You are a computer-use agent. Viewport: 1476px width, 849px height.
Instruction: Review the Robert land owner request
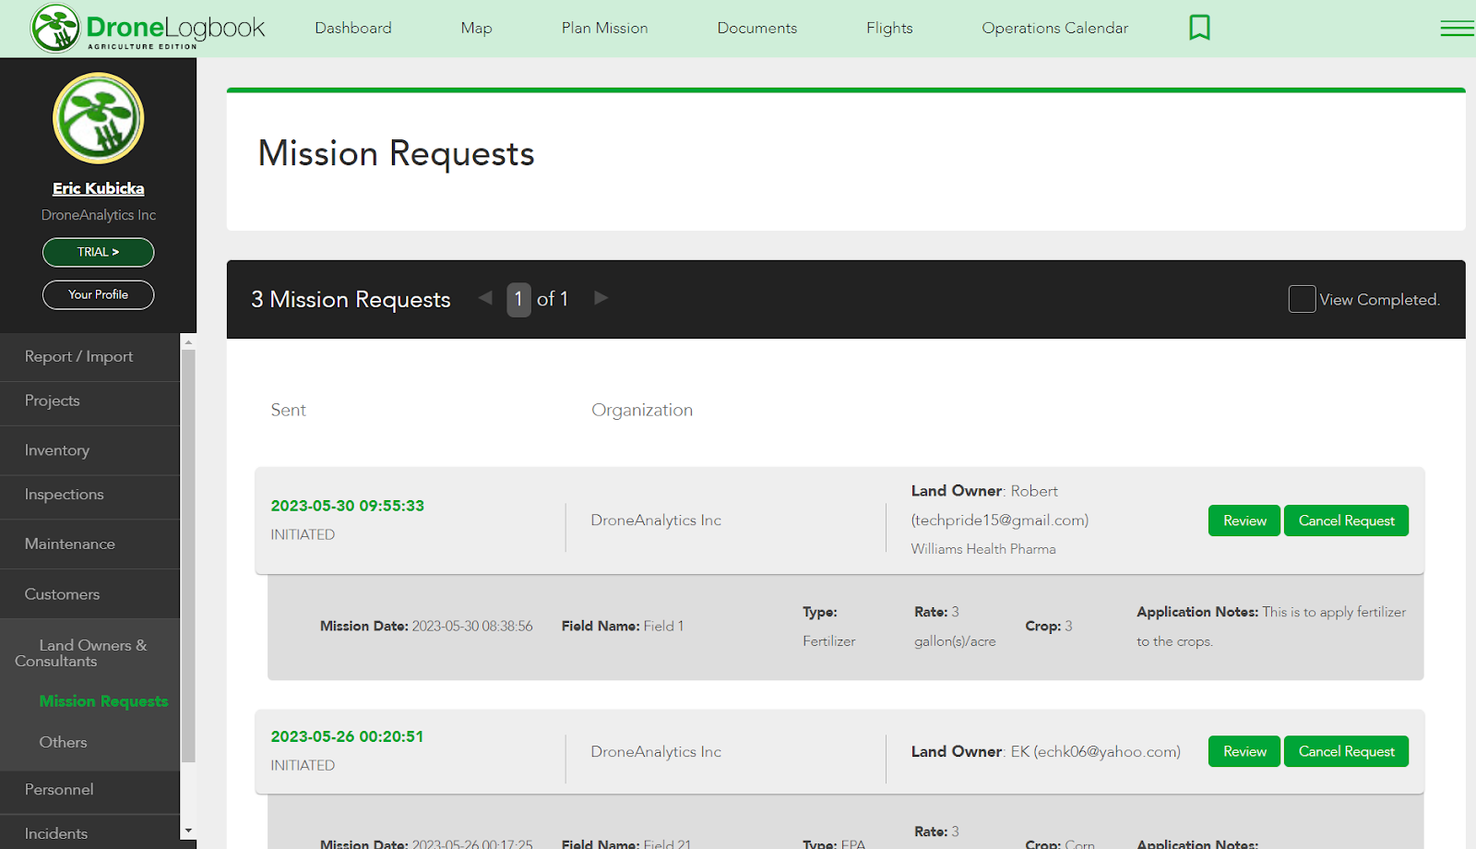(x=1244, y=520)
